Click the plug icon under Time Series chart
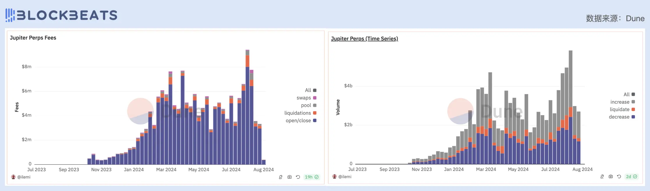 tap(602, 176)
